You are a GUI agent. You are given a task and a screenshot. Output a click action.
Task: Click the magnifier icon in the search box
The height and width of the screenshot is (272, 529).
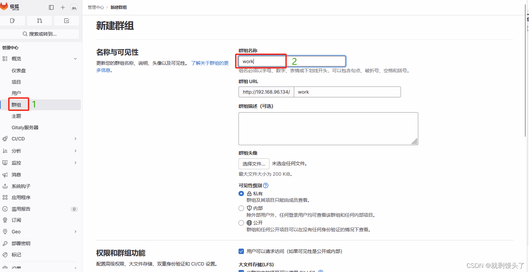pyautogui.click(x=25, y=34)
